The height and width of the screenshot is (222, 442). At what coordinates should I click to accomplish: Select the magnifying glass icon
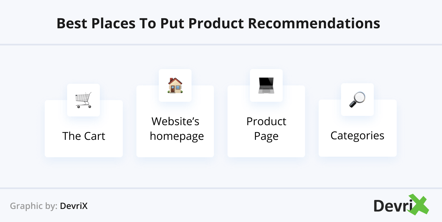coord(357,100)
